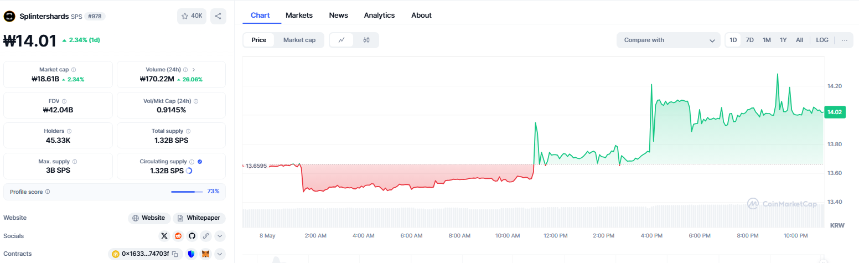
Task: Click the Splintershards coin logo
Action: tap(9, 17)
